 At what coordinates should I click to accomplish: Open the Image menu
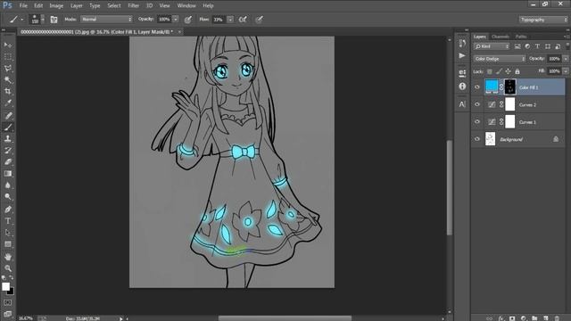coord(56,6)
